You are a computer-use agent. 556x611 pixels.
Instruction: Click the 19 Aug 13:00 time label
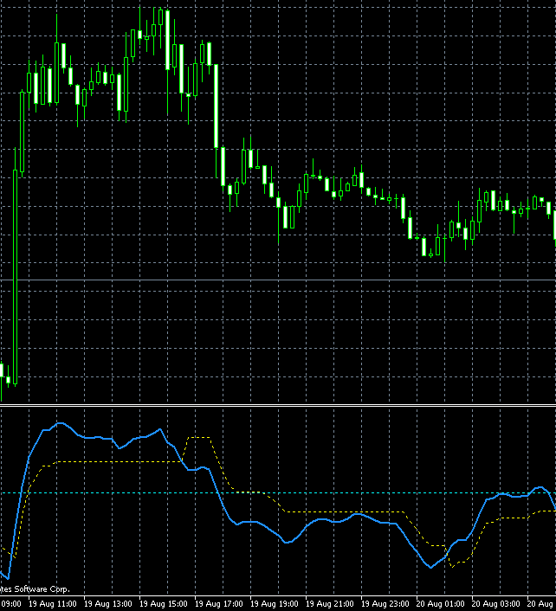108,603
